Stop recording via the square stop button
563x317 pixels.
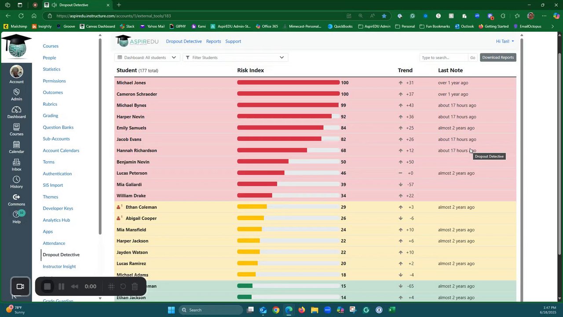[48, 287]
